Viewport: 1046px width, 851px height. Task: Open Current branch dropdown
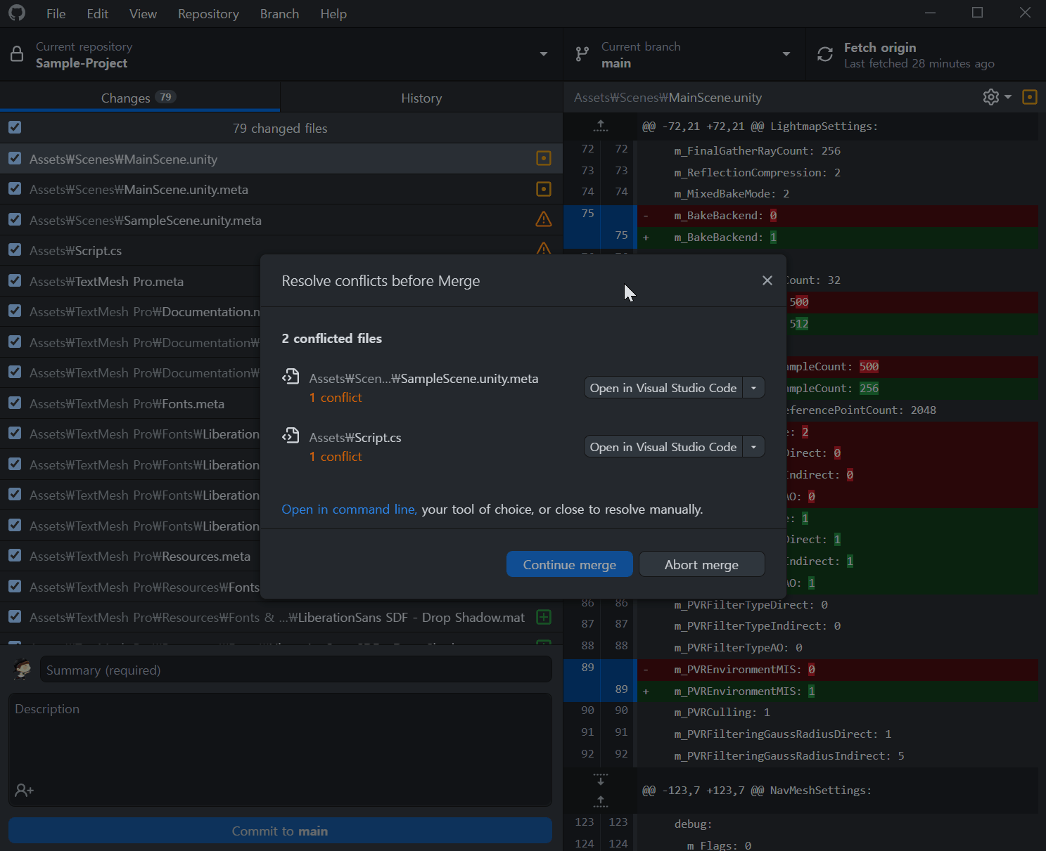point(684,55)
